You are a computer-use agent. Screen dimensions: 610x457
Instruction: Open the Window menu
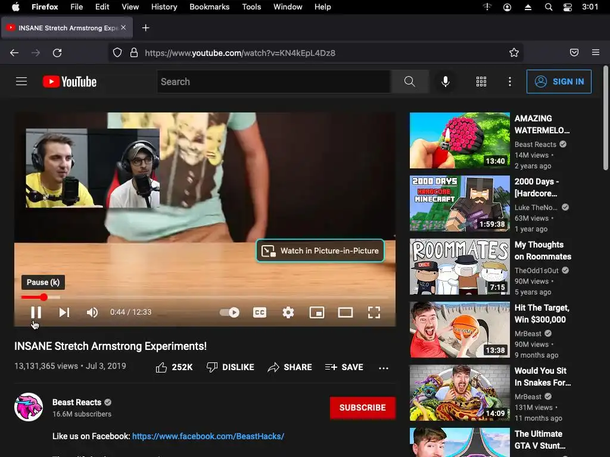tap(288, 7)
